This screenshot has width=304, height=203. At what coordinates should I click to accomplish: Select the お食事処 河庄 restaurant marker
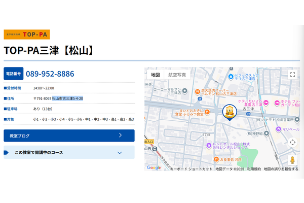pos(216,159)
